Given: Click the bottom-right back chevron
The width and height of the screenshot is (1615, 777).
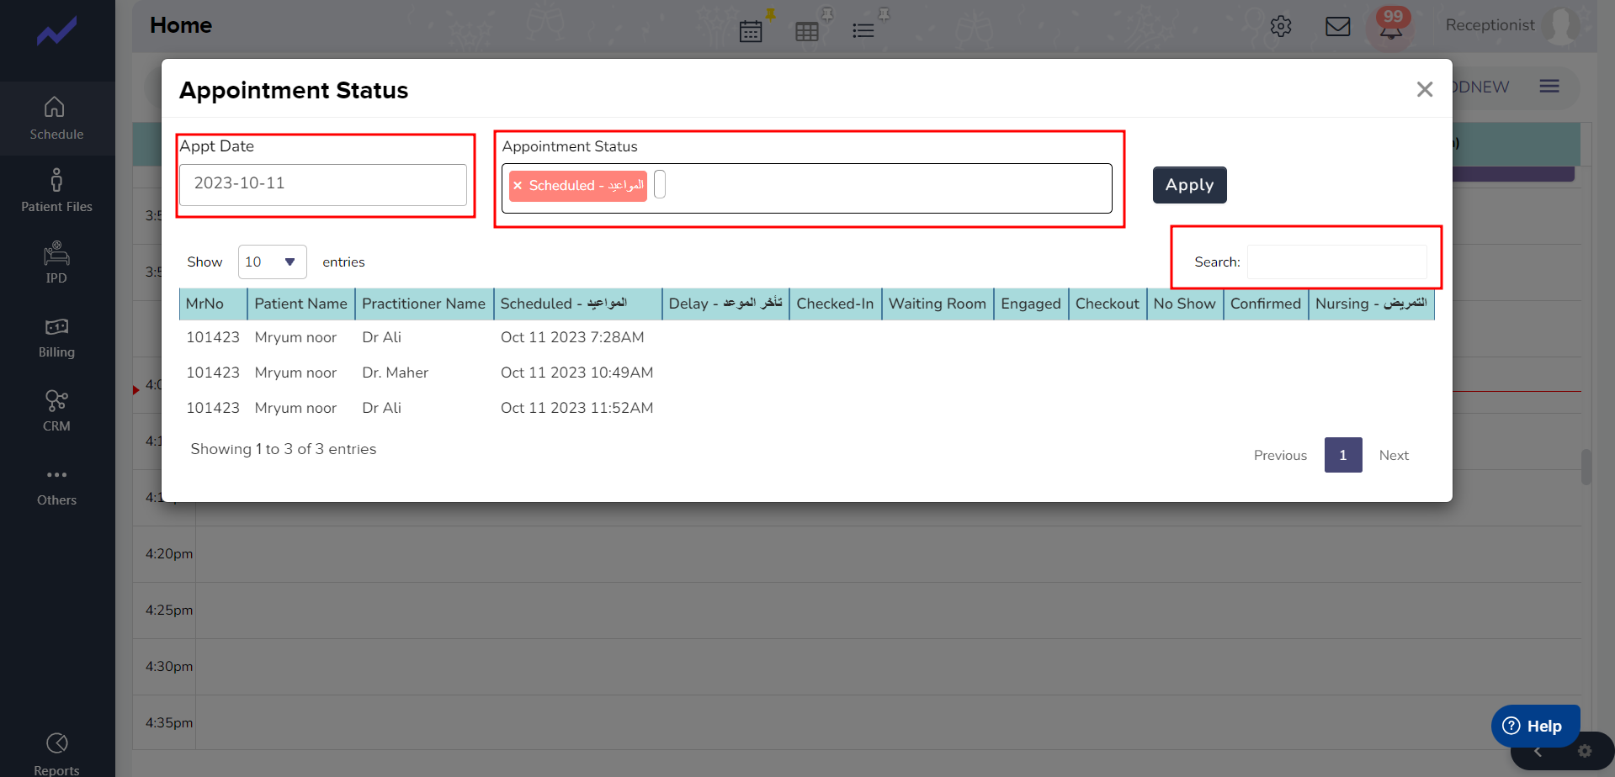Looking at the screenshot, I should [x=1538, y=752].
